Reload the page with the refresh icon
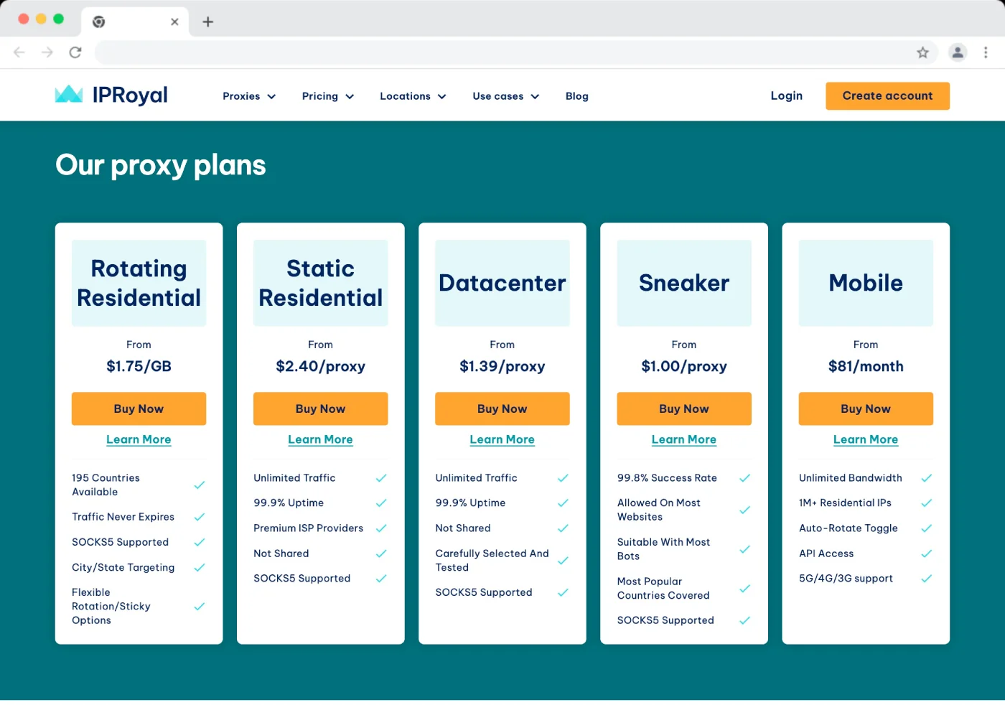This screenshot has height=705, width=1005. 75,52
